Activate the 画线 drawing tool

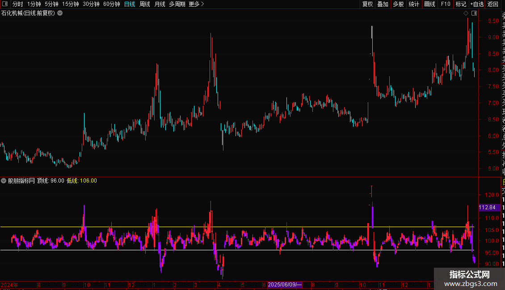429,4
